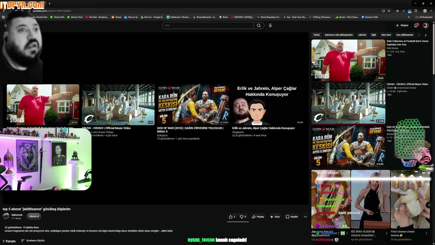Image resolution: width=435 pixels, height=245 pixels.
Task: Open the 'Jahrein | Kick' bookmark
Action: [x=75, y=17]
